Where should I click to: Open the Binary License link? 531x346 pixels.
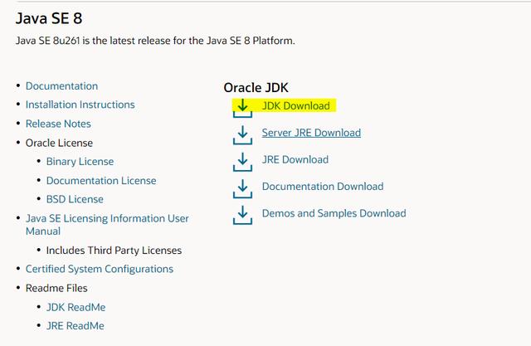[x=80, y=162]
